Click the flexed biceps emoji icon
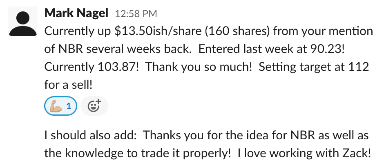This screenshot has width=384, height=167. click(55, 107)
